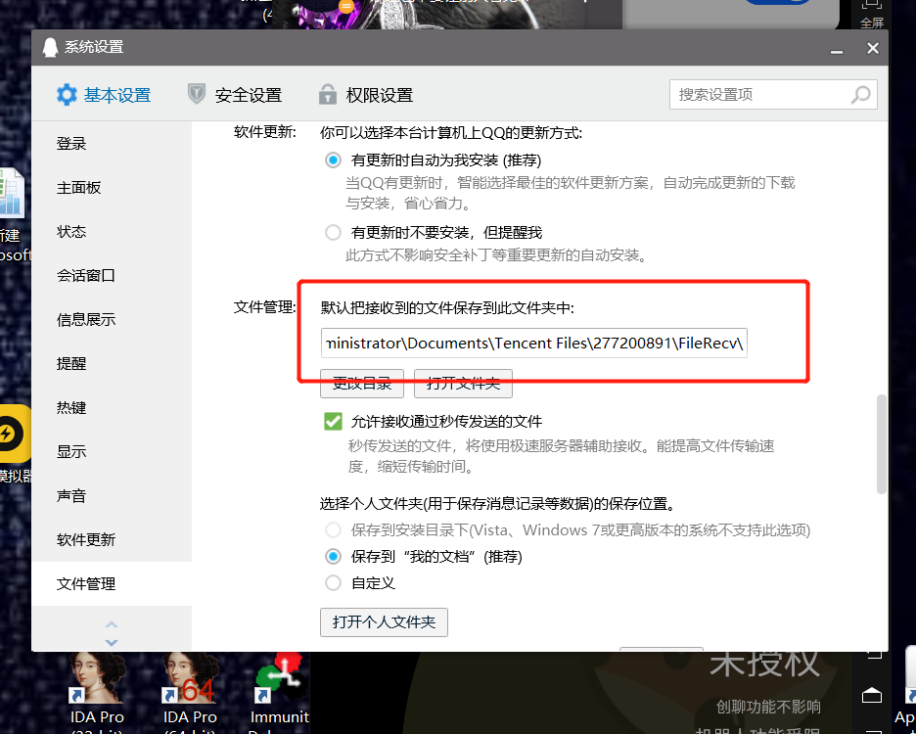Close the 系统设置 window
Viewport: 916px width, 734px height.
873,48
